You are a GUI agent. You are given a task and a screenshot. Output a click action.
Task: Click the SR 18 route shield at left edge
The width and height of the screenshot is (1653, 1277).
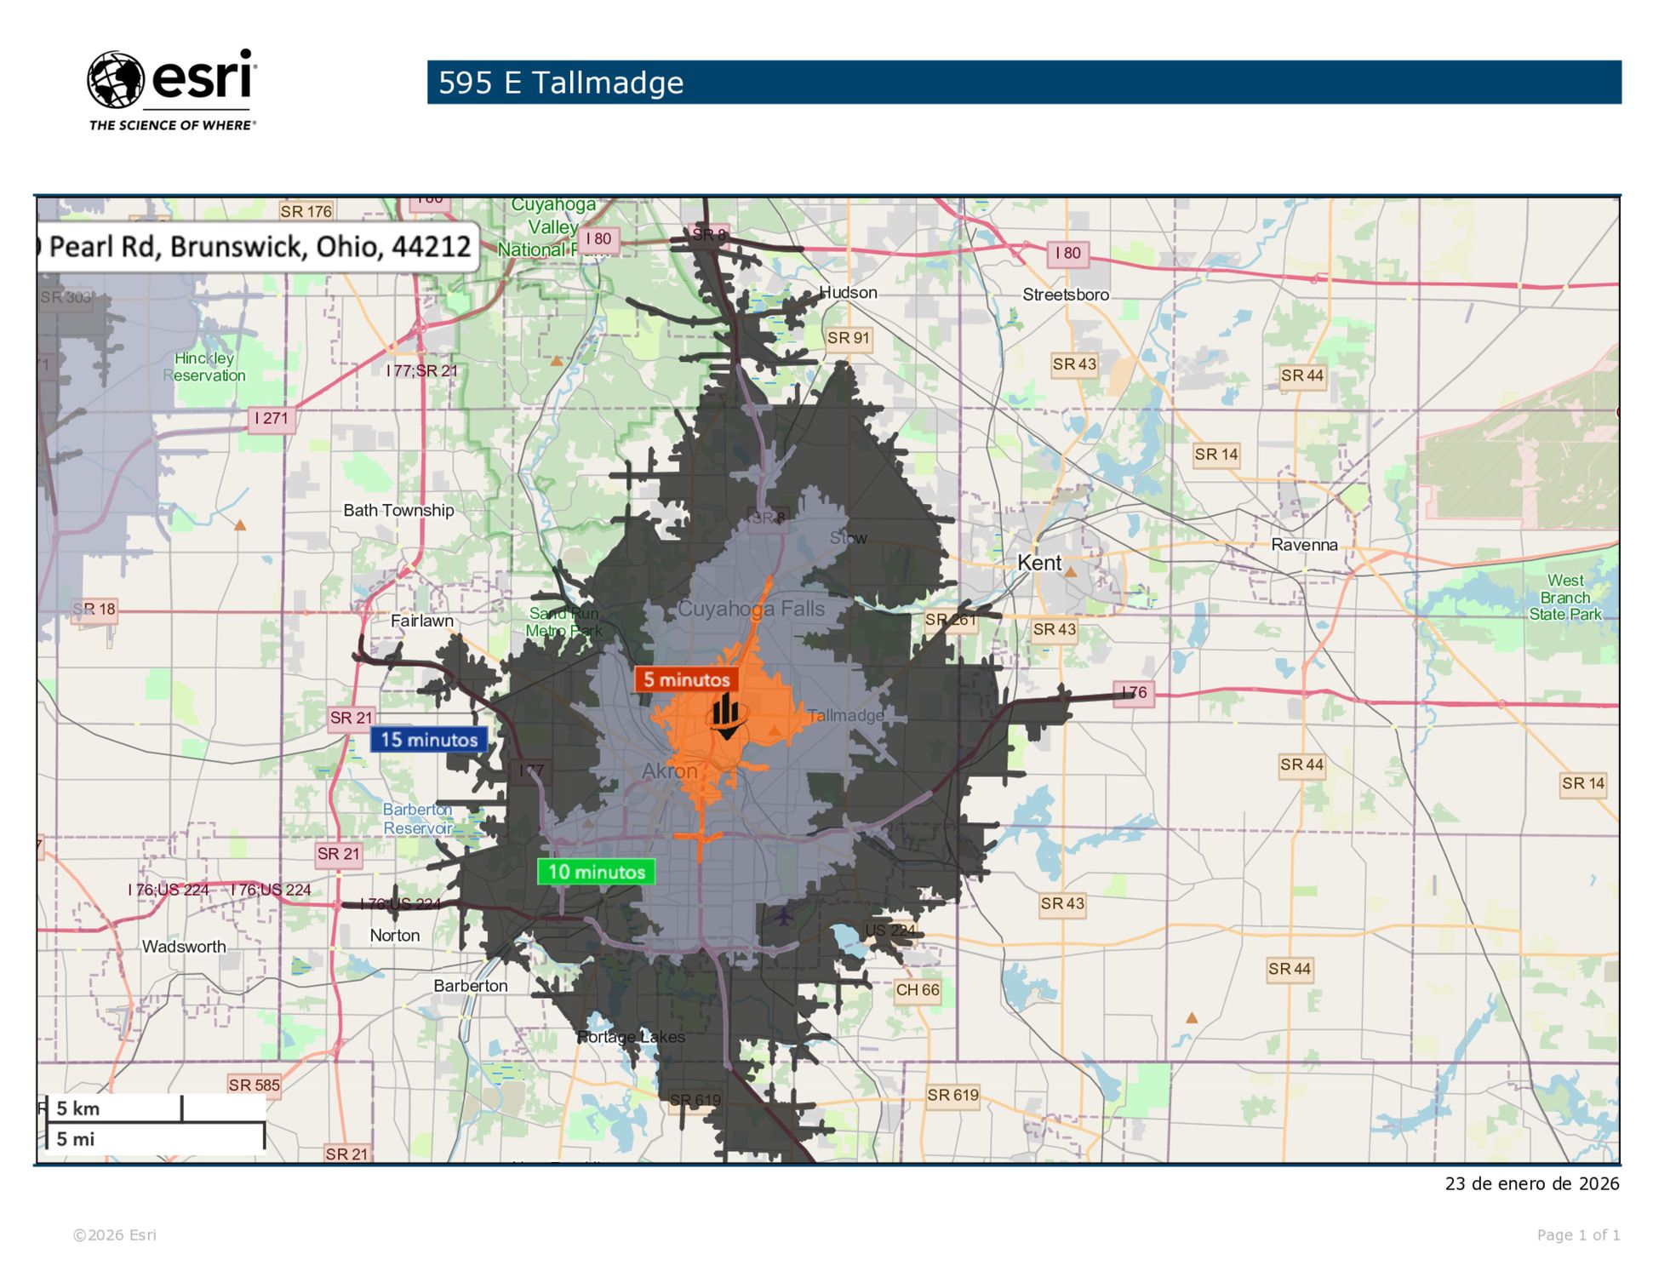(x=94, y=610)
